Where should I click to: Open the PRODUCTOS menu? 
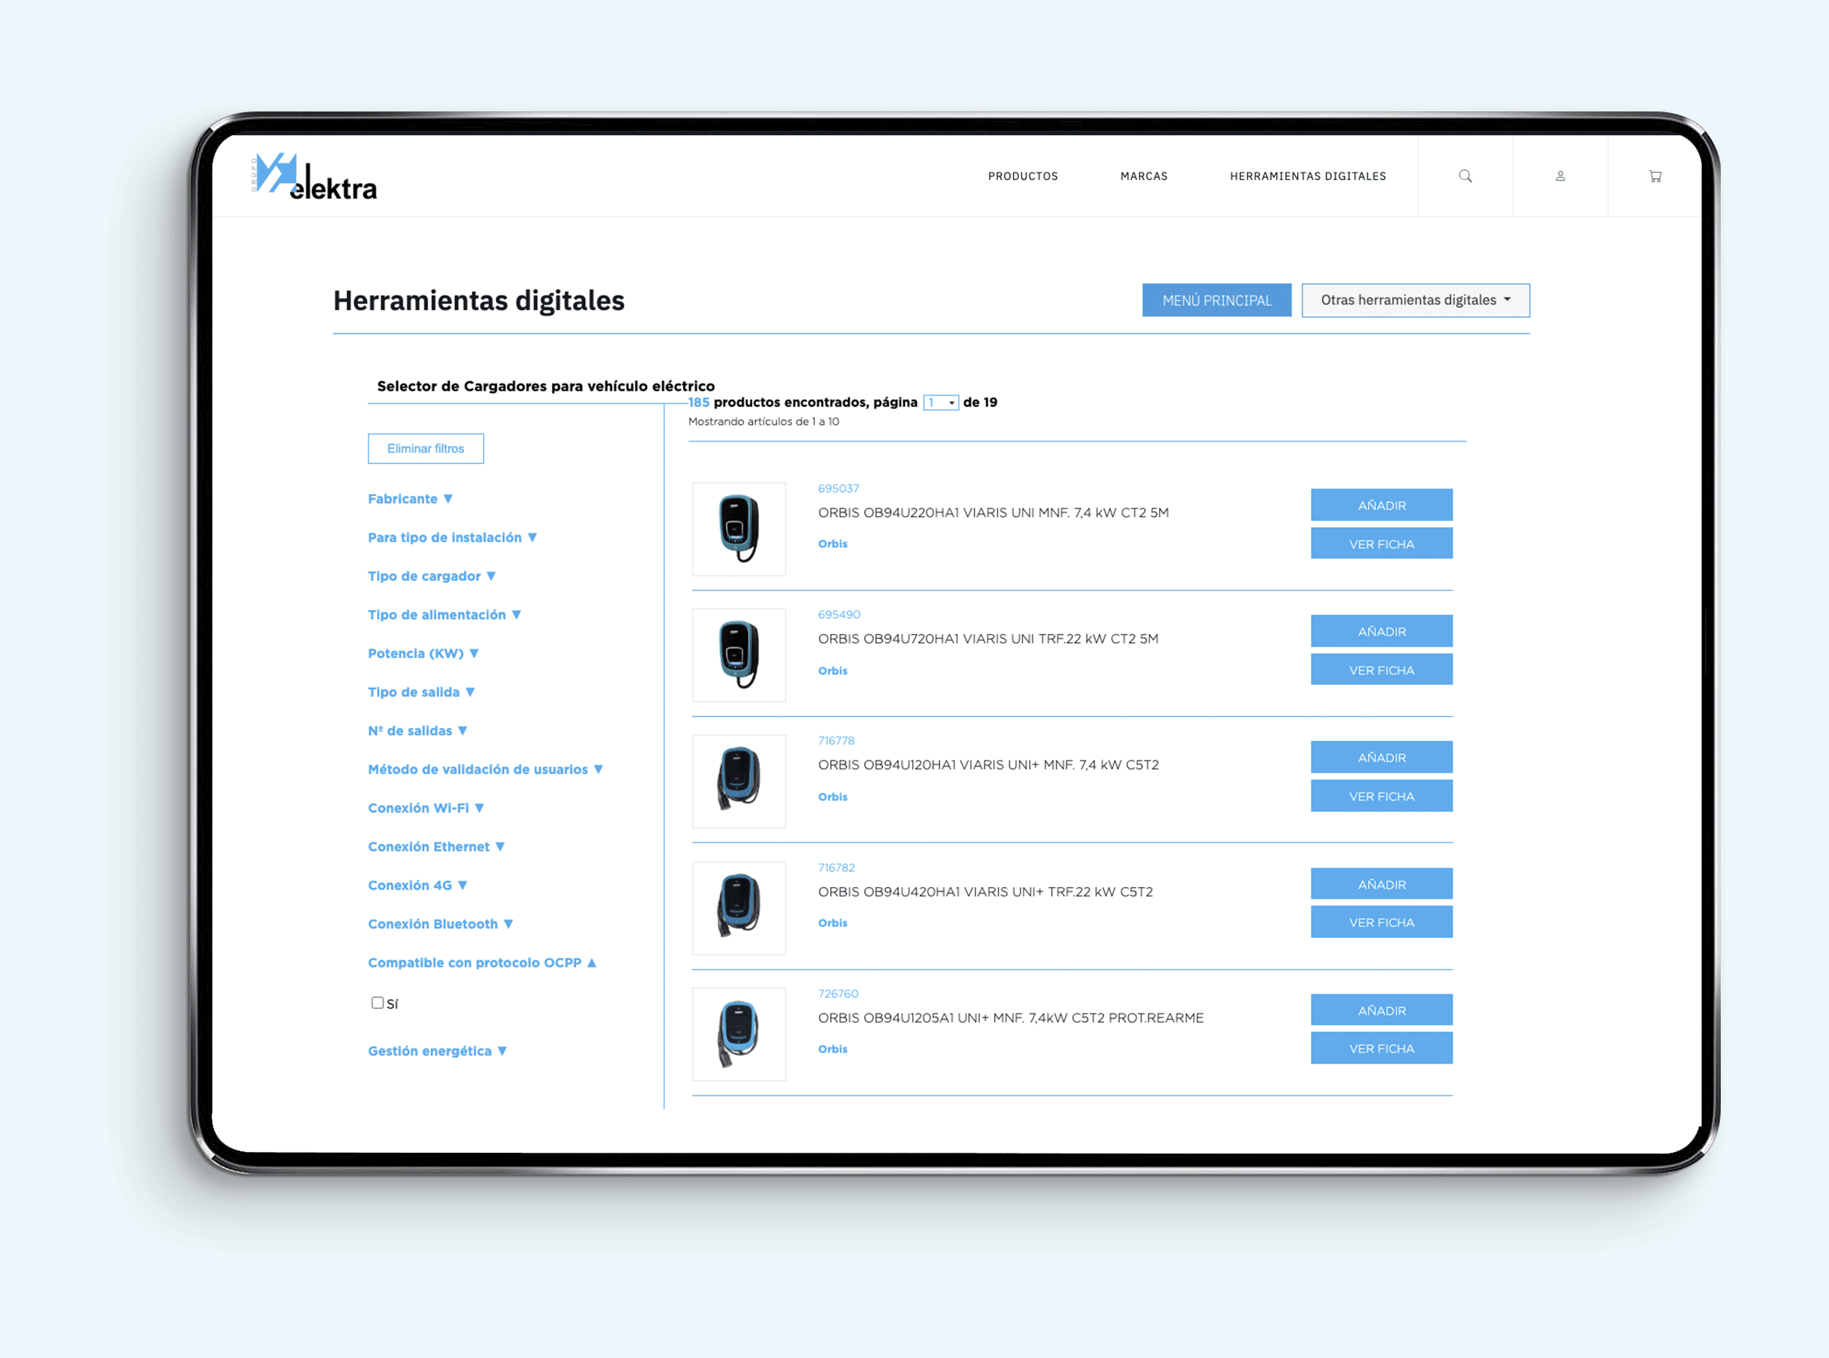coord(1022,176)
